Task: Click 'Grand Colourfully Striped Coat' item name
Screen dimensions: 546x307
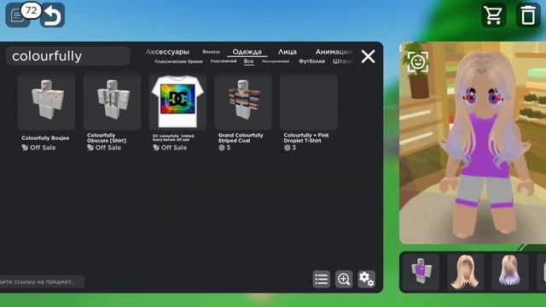Action: point(241,138)
